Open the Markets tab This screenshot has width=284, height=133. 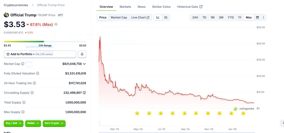125,7
